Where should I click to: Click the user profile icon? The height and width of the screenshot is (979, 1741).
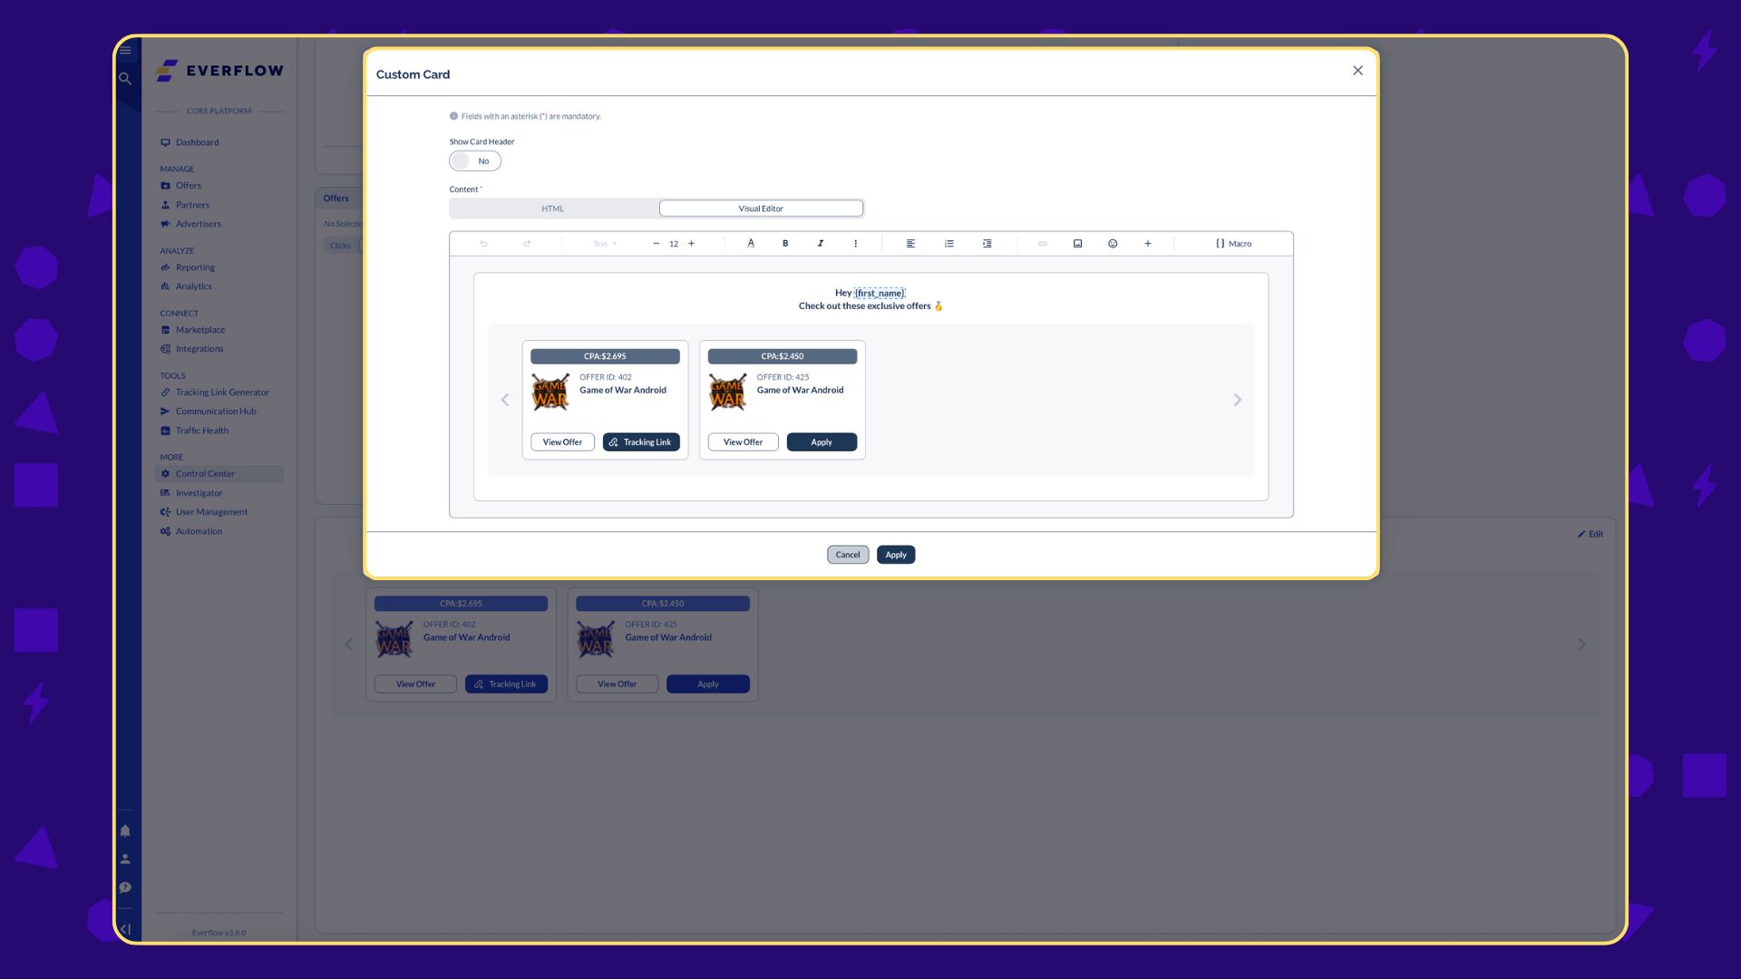coord(125,859)
